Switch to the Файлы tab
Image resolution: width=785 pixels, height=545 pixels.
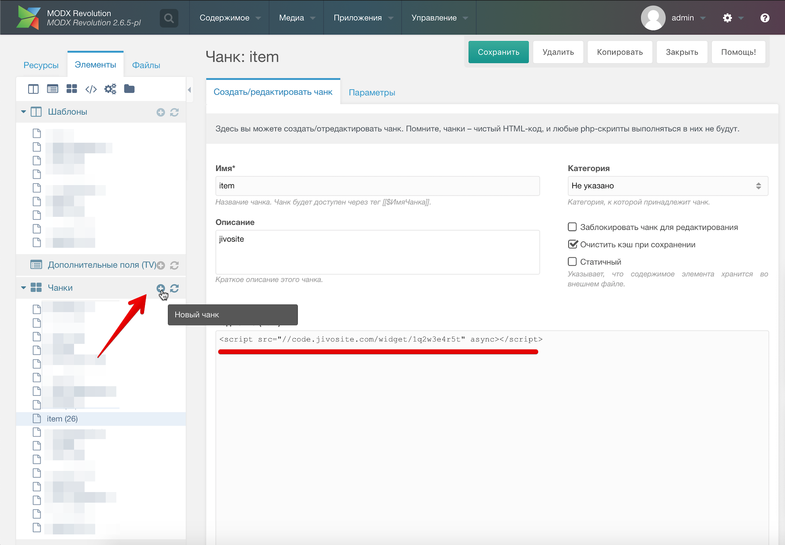click(x=146, y=65)
